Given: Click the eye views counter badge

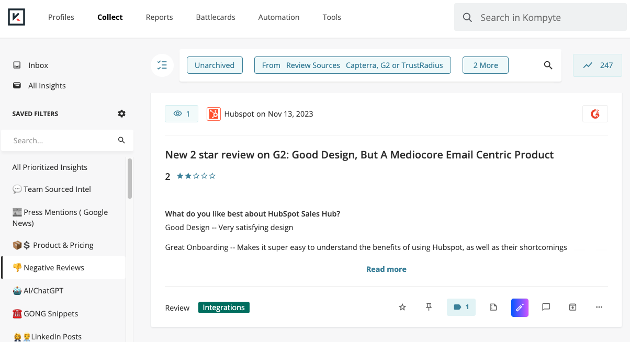Looking at the screenshot, I should click(x=182, y=114).
